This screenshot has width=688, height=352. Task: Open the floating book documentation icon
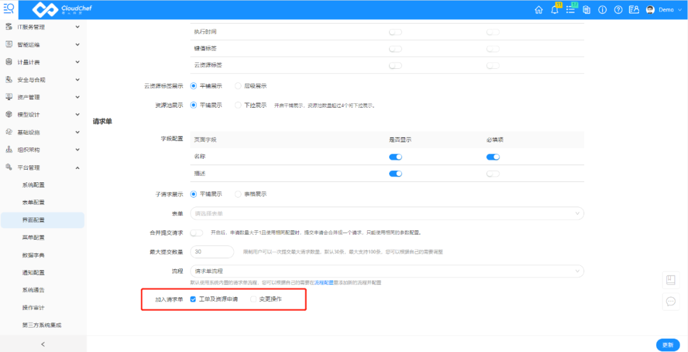670,280
